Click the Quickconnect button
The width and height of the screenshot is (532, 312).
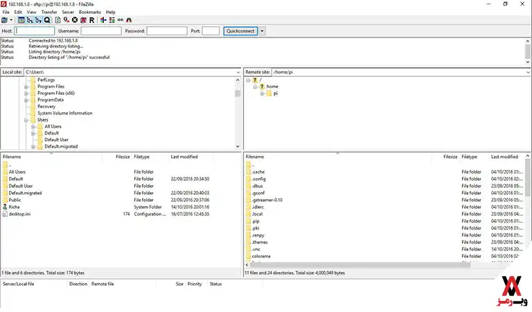(240, 31)
